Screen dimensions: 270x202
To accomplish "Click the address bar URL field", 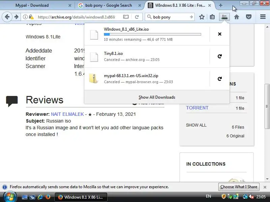I will 77,17.
